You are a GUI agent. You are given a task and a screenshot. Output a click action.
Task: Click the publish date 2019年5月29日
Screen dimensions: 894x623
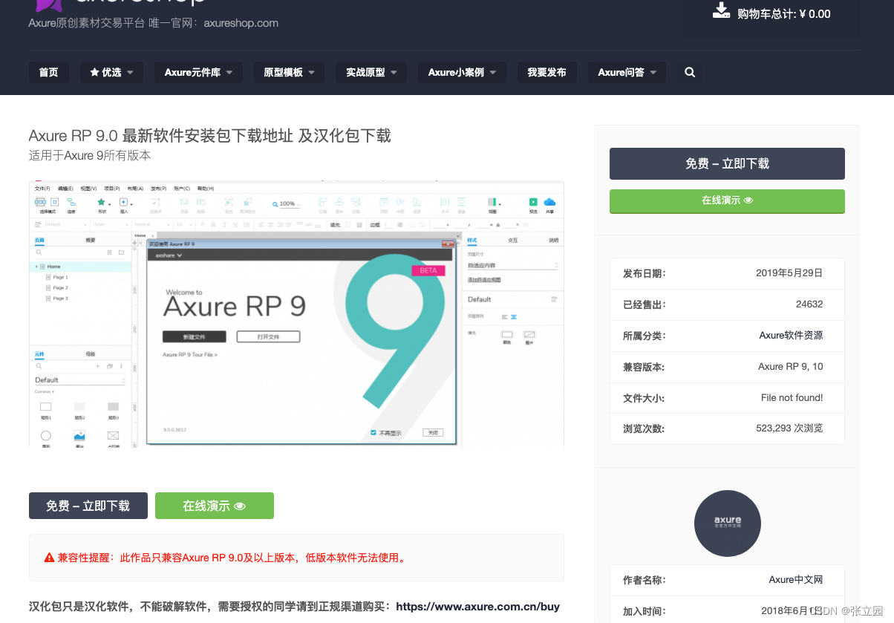[789, 273]
